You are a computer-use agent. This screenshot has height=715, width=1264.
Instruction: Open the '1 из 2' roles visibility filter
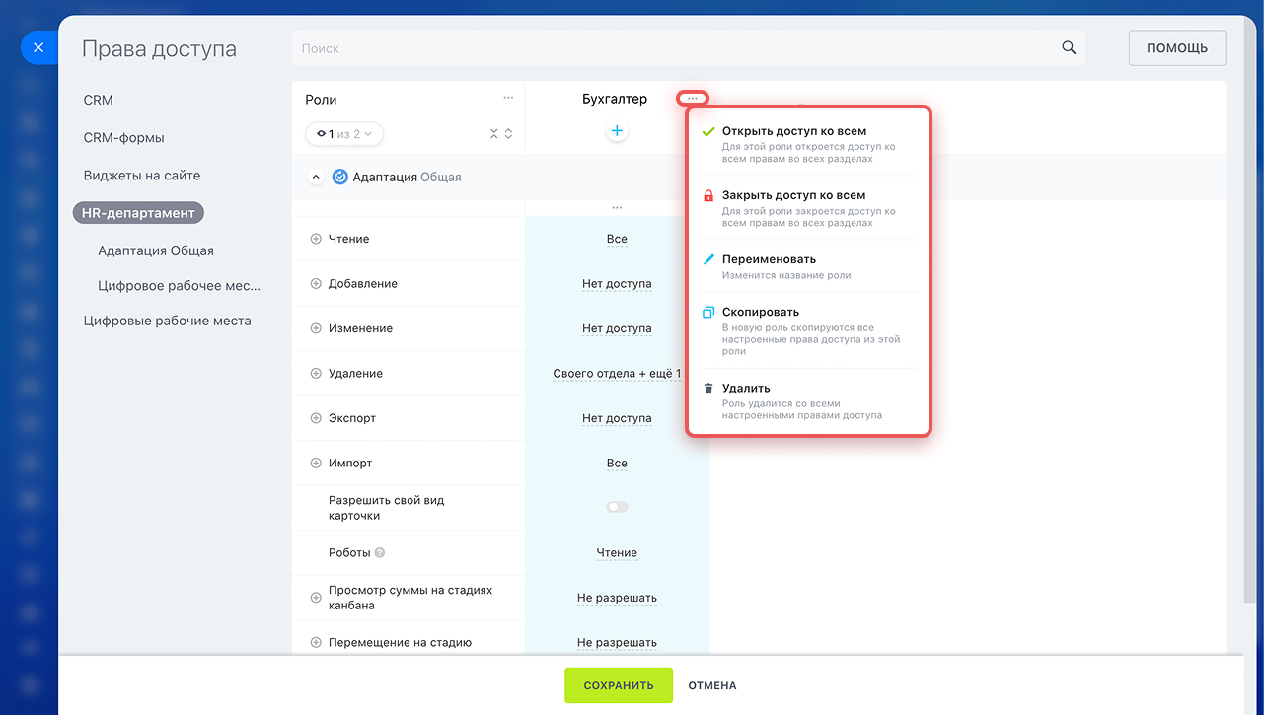pos(344,134)
